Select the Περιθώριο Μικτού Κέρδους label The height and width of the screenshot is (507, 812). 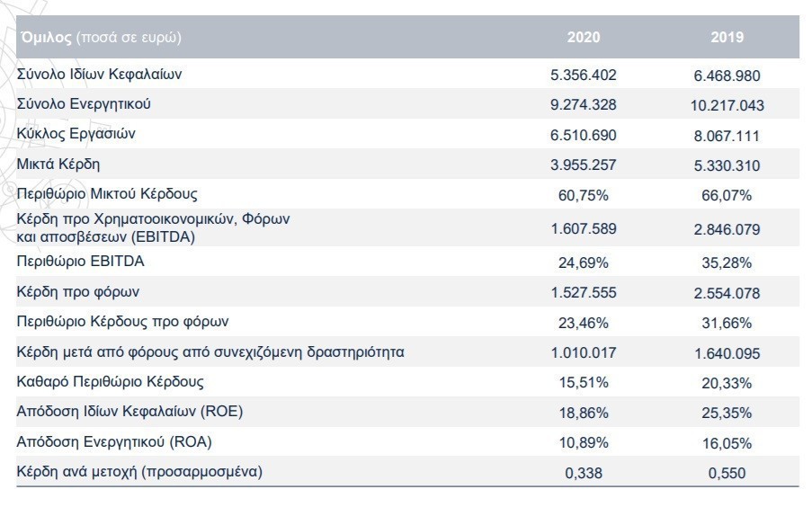click(x=107, y=193)
